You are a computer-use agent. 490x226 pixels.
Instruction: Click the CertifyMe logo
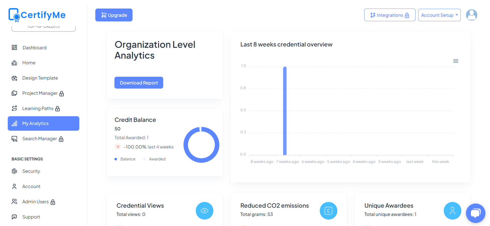[37, 15]
